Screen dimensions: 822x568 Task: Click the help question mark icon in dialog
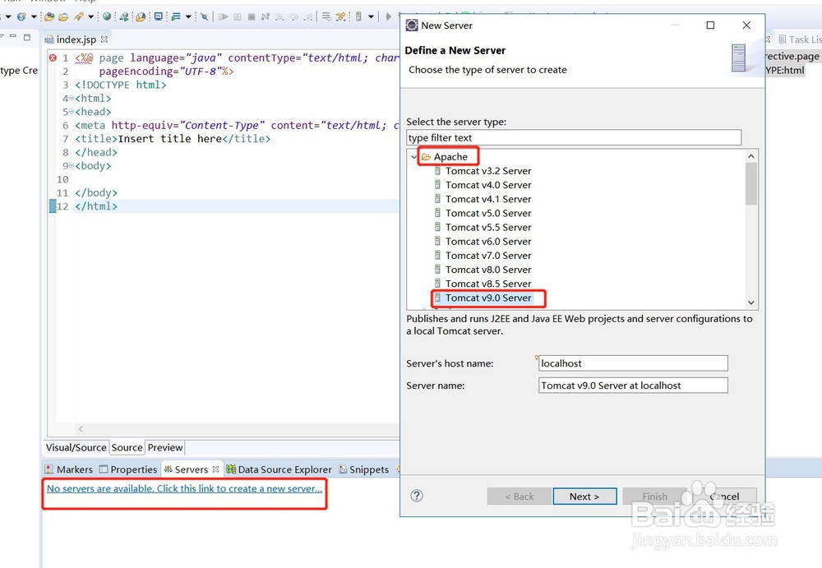tap(417, 496)
